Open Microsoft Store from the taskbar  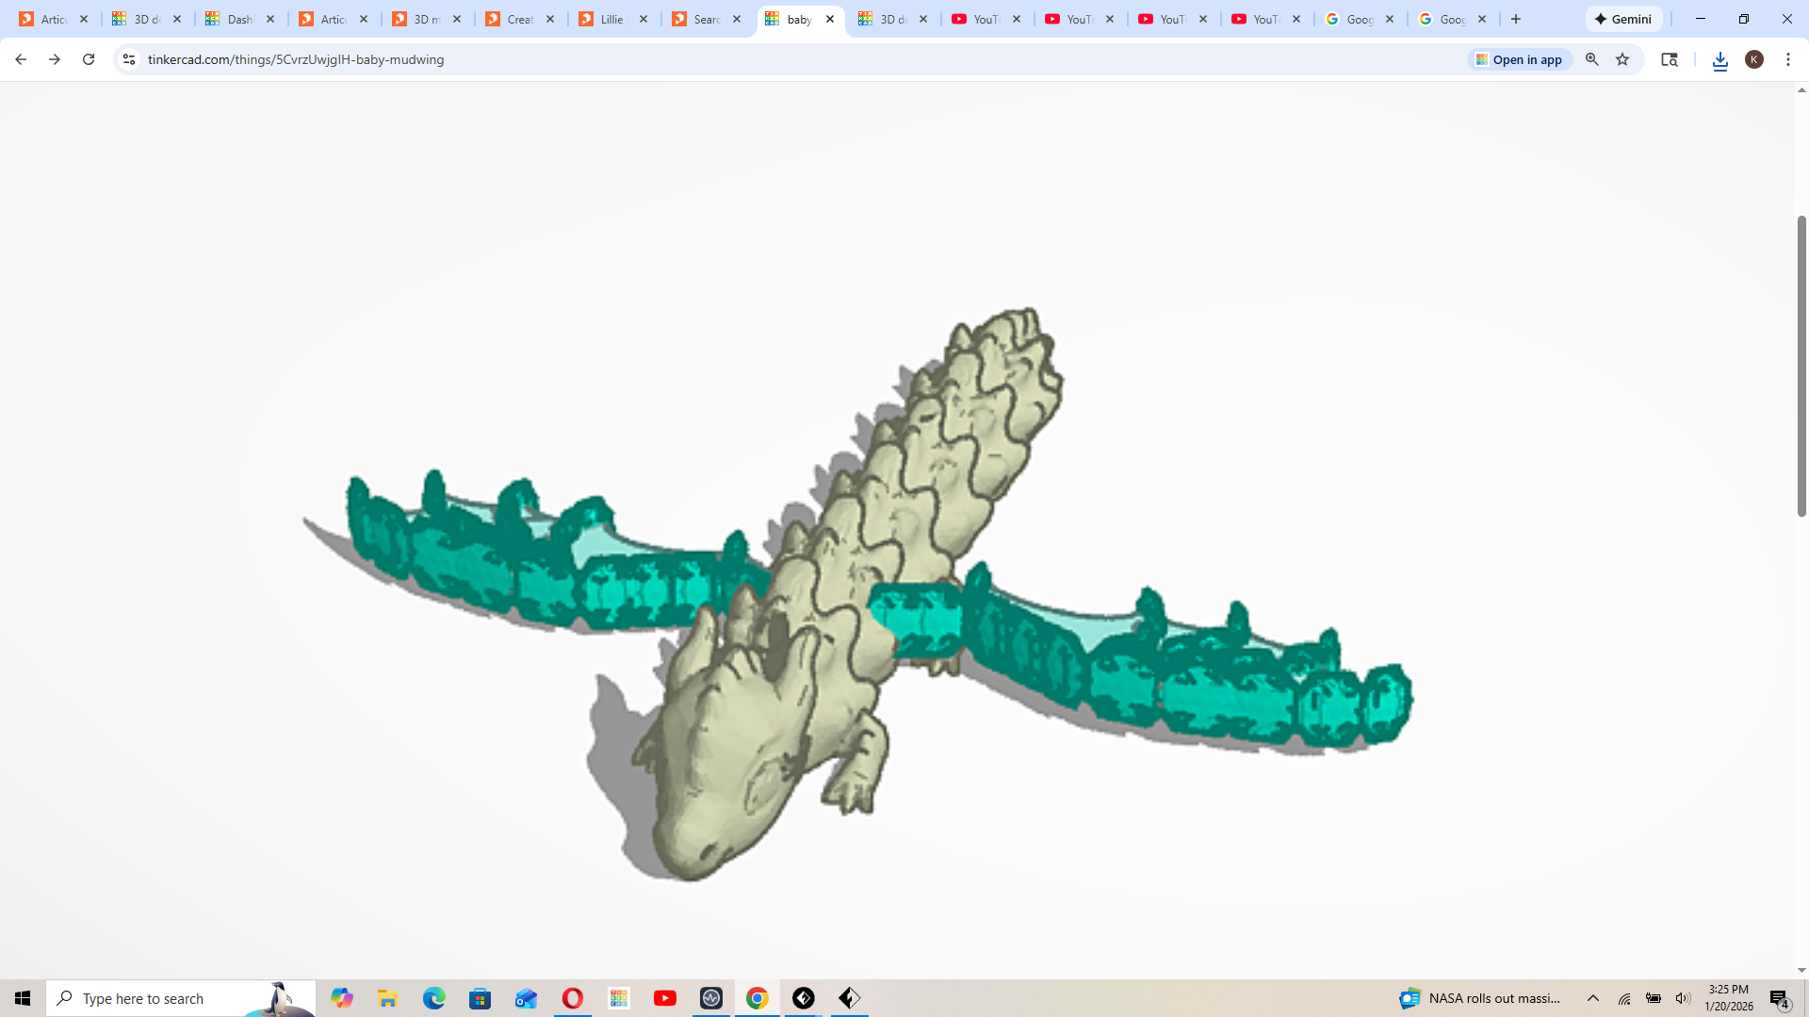[480, 998]
